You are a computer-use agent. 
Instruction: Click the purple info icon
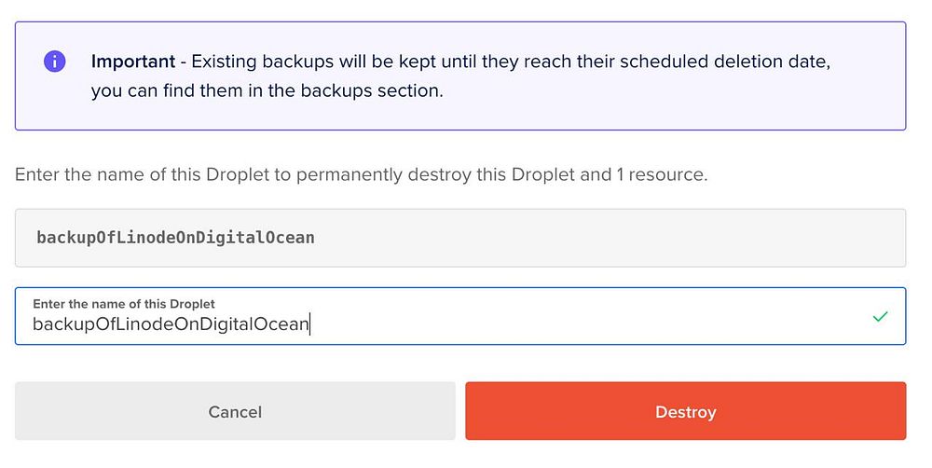[55, 62]
